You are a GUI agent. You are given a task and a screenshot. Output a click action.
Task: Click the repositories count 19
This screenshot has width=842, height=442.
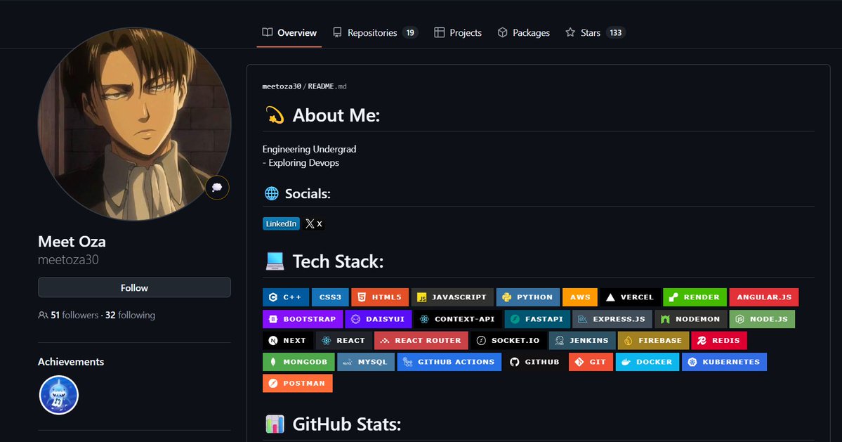tap(410, 33)
